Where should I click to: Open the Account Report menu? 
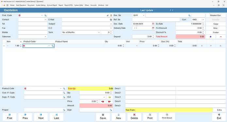(x=52, y=5)
